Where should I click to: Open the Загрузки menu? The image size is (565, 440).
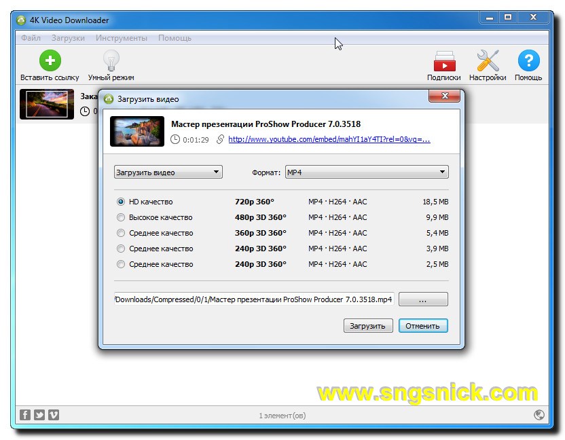(x=68, y=38)
